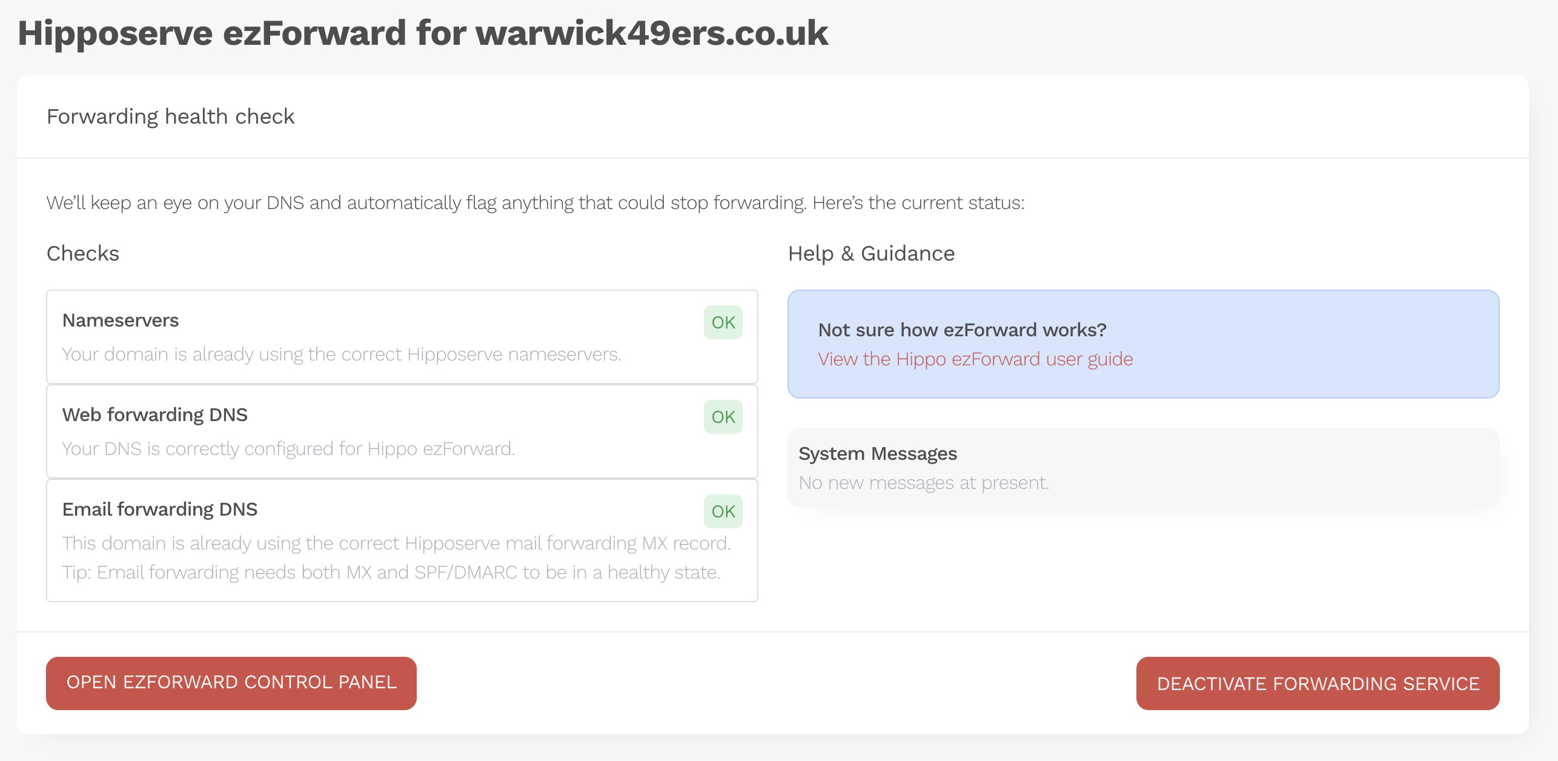The image size is (1558, 761).
Task: Click 'No new messages at present' text
Action: (x=923, y=483)
